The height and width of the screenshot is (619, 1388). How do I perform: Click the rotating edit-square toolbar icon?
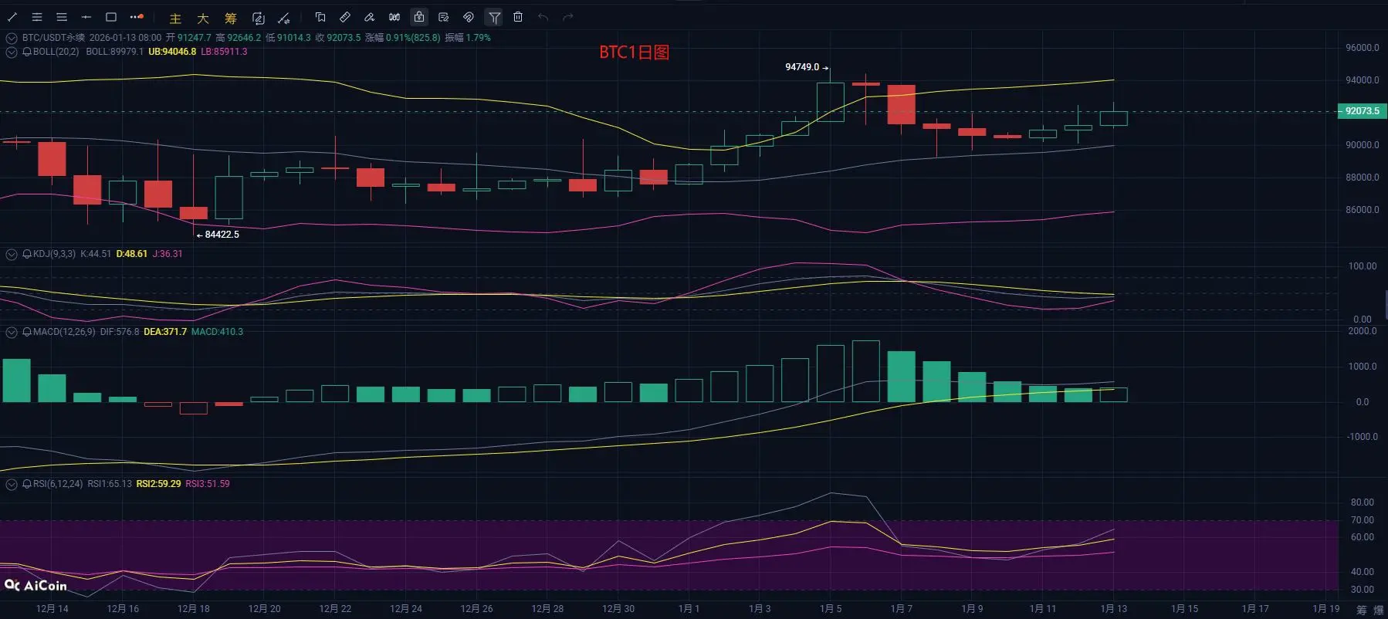(259, 18)
